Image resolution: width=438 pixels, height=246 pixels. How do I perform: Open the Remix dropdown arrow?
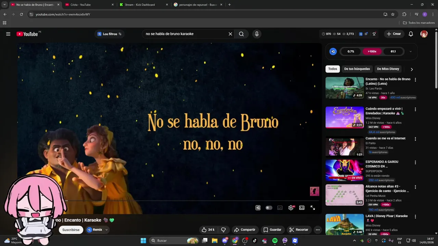pos(106,230)
